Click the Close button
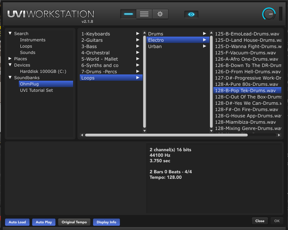288x230 pixels. click(260, 221)
